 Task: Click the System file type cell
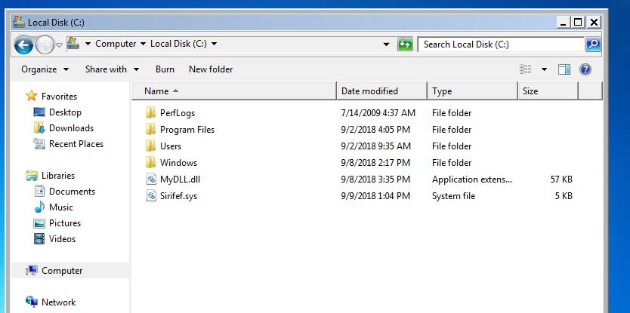click(453, 196)
